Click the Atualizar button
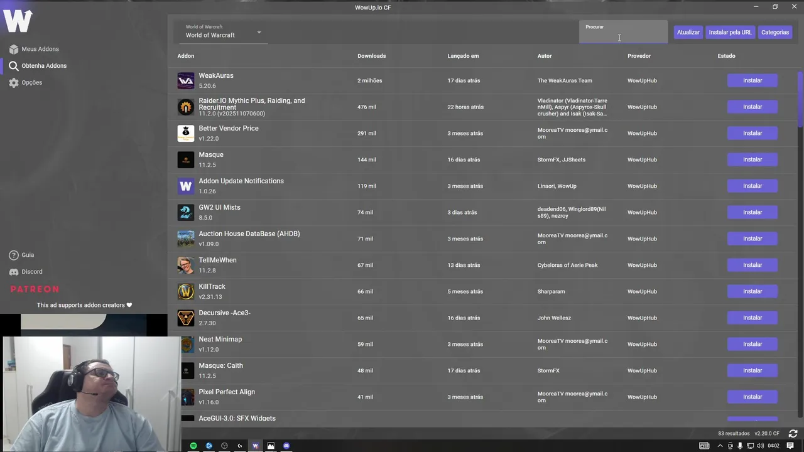Viewport: 804px width, 452px height. [x=688, y=32]
